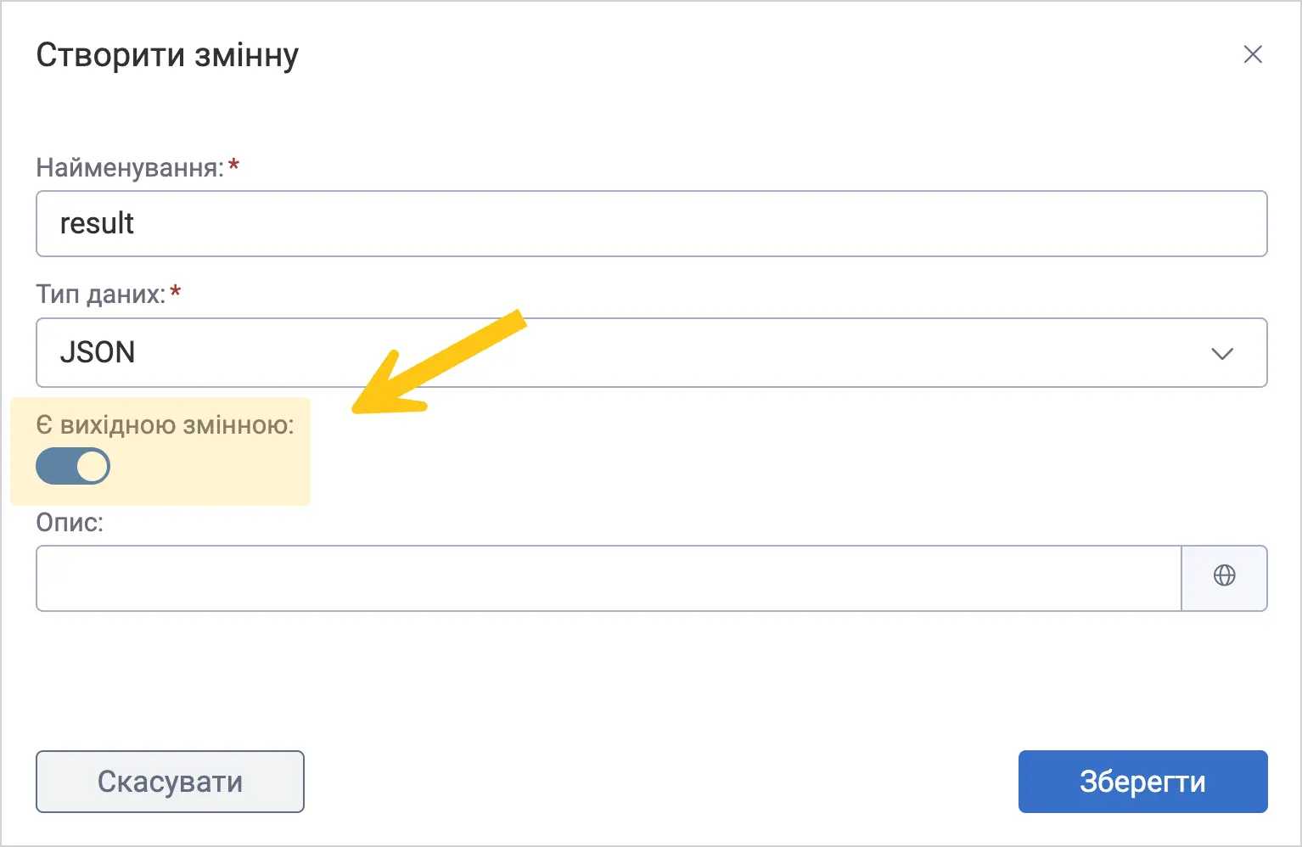Viewport: 1302px width, 847px height.
Task: Focus the Найменування input field
Action: pos(651,223)
